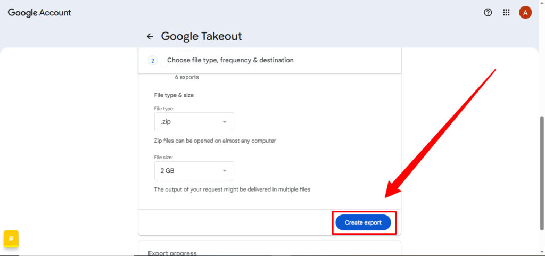This screenshot has height=256, width=545.
Task: Open the 2 GB File size dropdown
Action: [194, 171]
